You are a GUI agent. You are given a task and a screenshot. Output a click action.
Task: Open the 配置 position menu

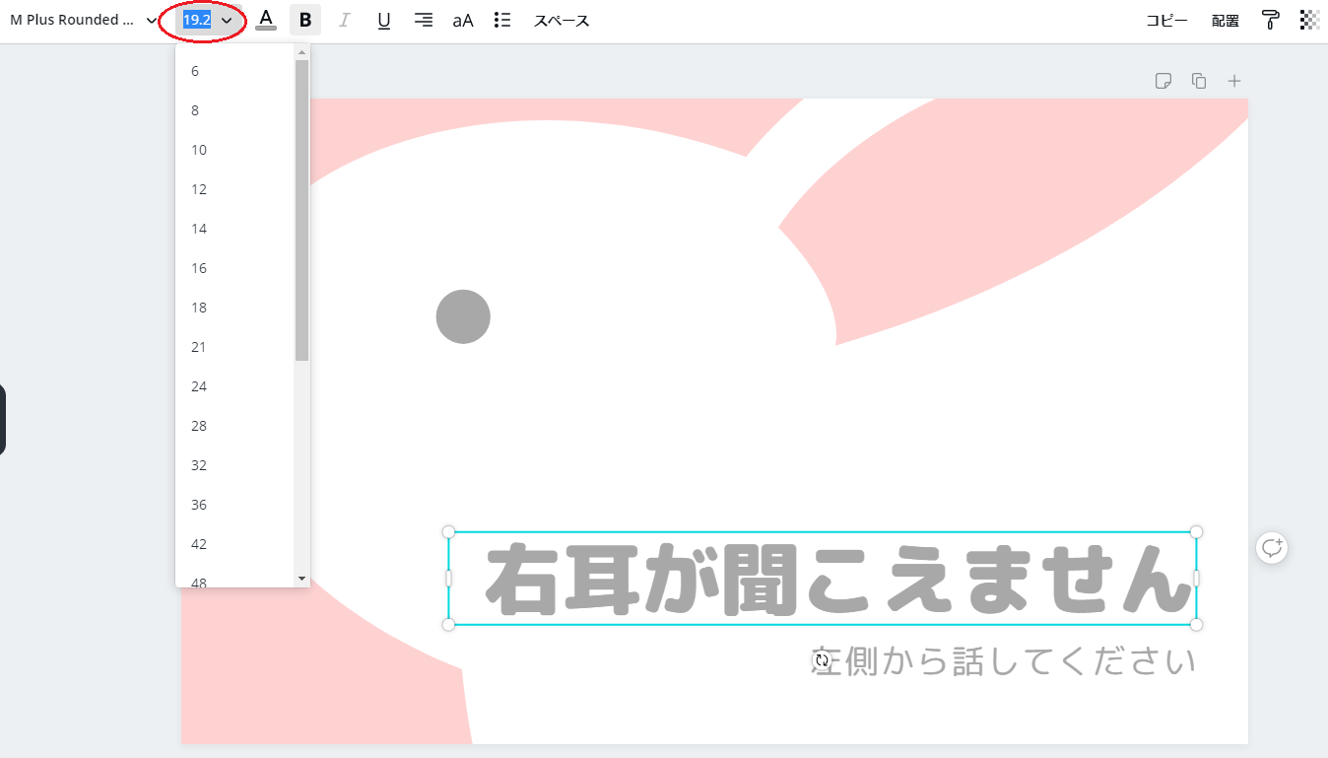[1226, 20]
